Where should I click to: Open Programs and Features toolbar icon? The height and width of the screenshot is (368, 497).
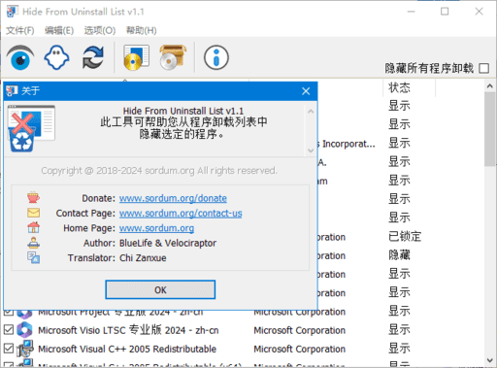pos(136,58)
